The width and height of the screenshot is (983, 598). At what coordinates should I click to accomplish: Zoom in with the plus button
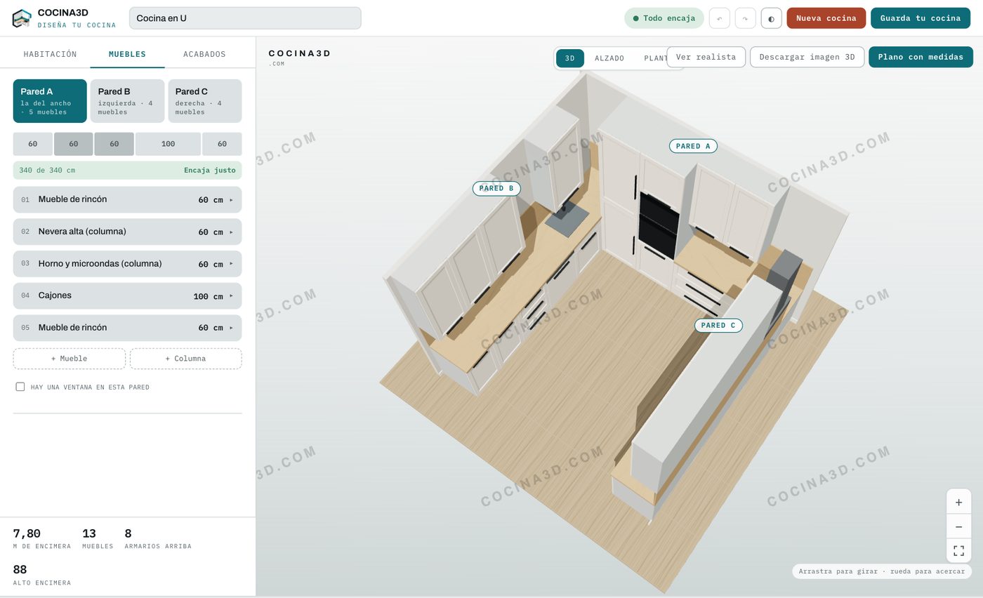point(958,503)
